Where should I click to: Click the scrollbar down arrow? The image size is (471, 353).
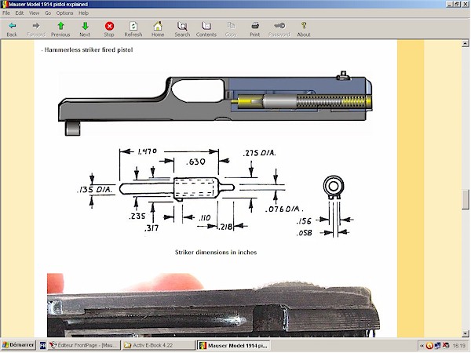point(465,333)
